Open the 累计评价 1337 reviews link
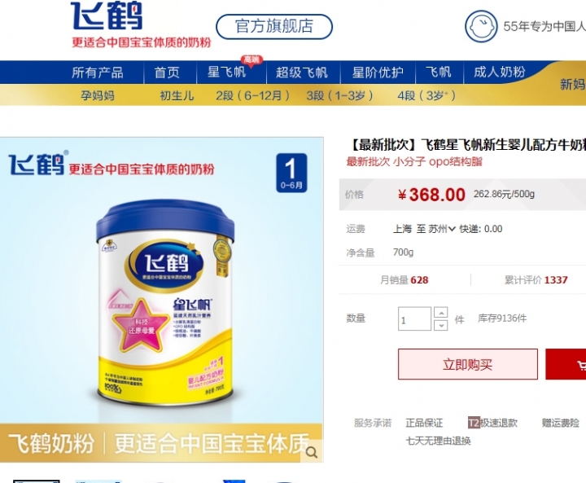The height and width of the screenshot is (483, 586). point(536,280)
